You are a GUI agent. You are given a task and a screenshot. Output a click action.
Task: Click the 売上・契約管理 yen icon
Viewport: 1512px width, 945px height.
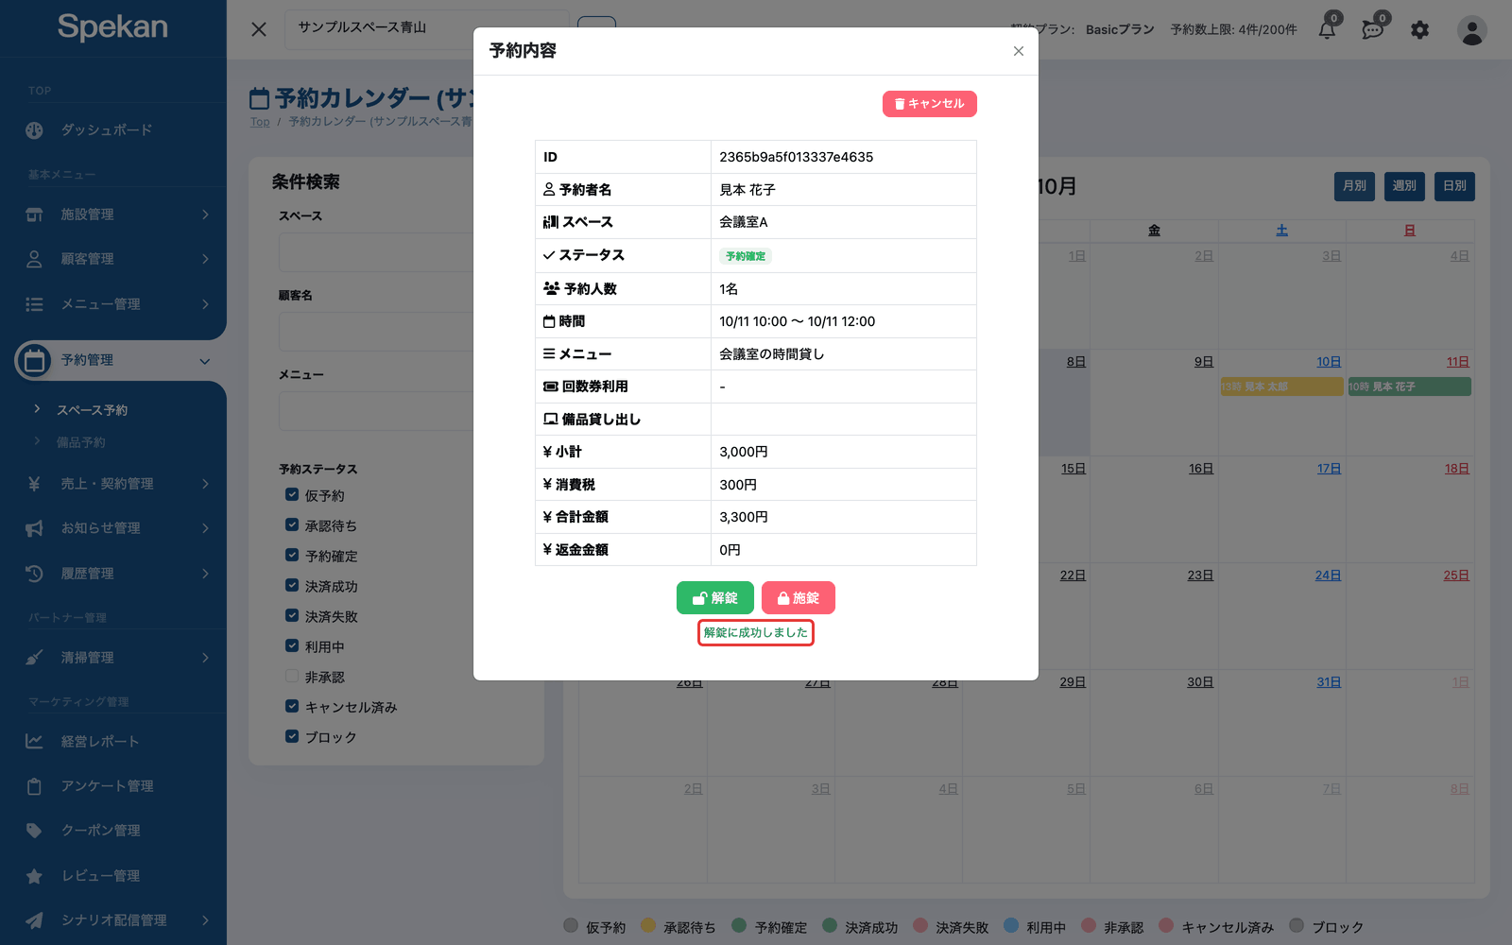pos(34,484)
